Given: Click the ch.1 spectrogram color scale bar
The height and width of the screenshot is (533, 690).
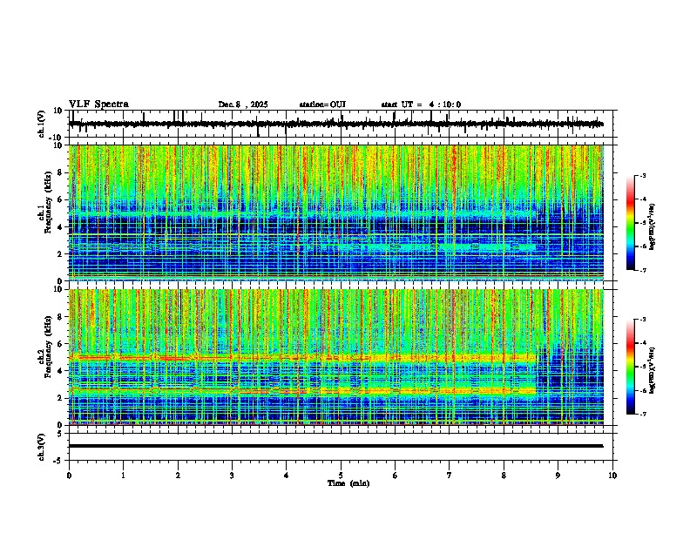Looking at the screenshot, I should click(630, 223).
